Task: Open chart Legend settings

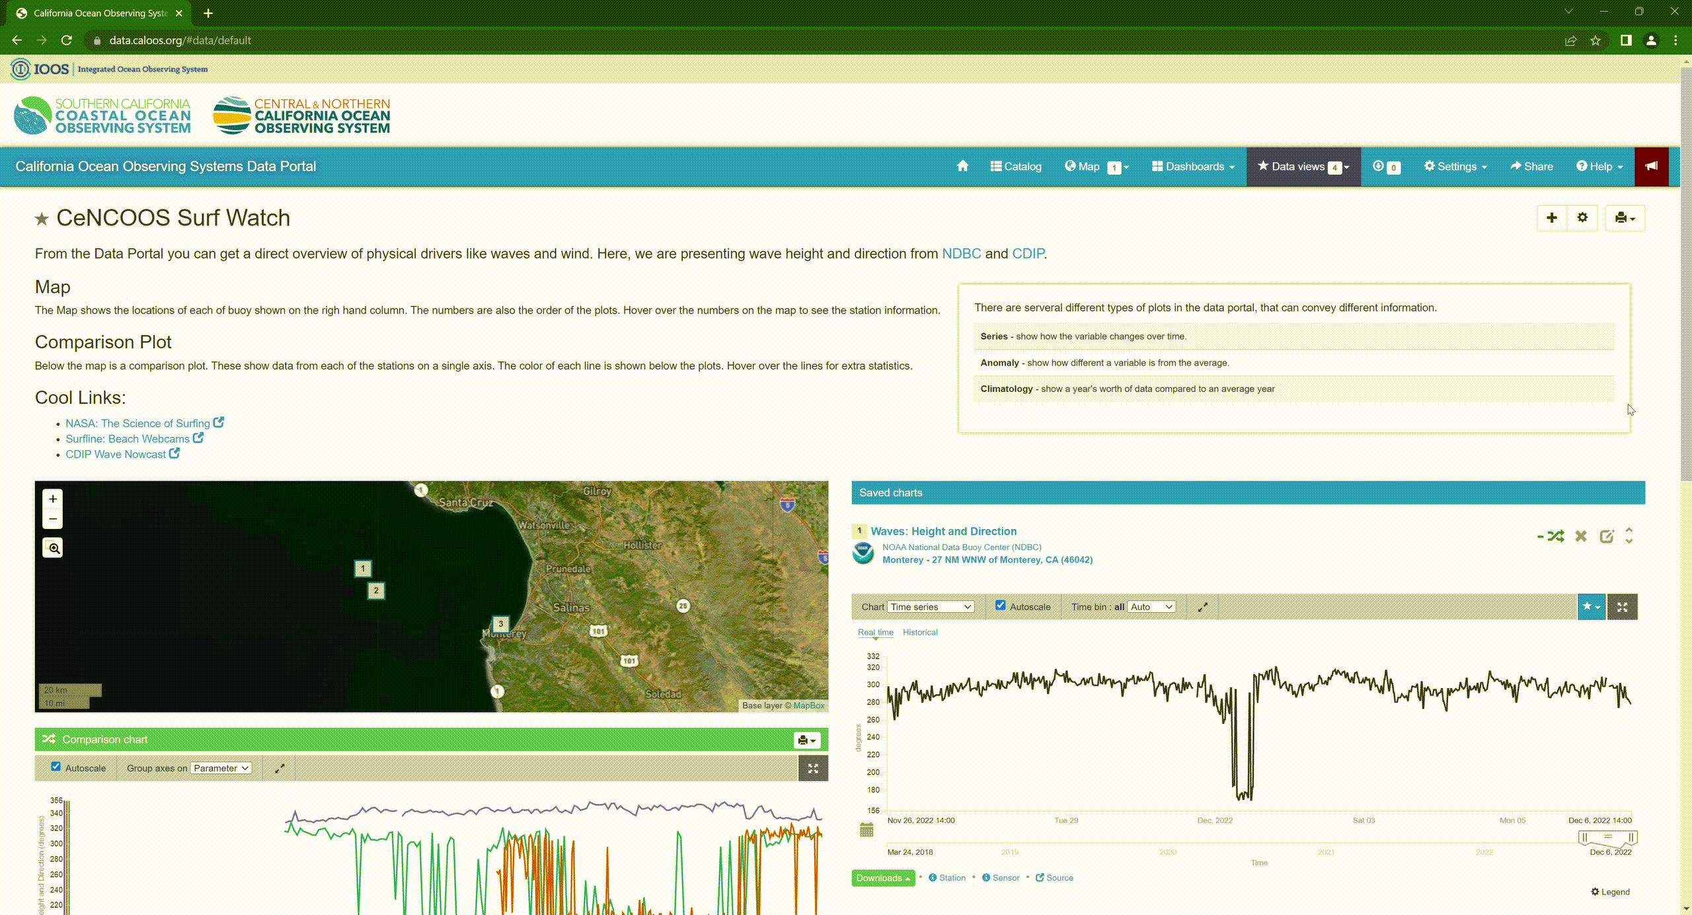Action: 1610,892
